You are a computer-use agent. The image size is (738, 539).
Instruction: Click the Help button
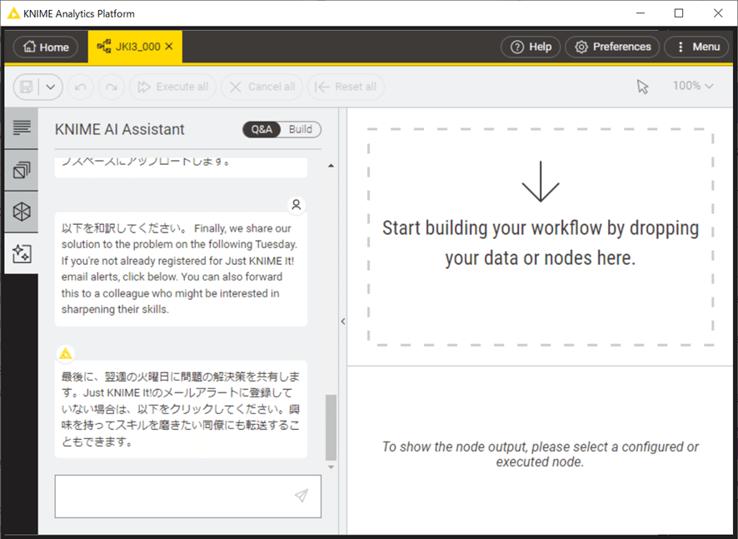point(531,47)
